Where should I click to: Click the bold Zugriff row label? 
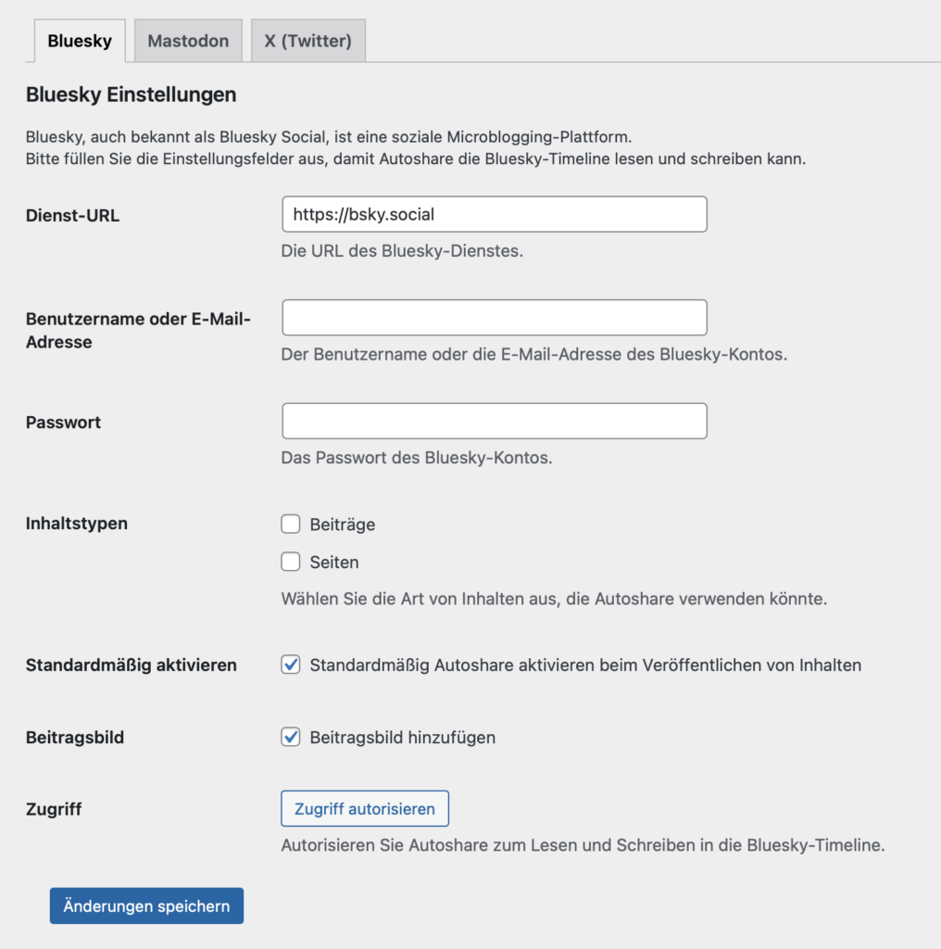click(54, 809)
